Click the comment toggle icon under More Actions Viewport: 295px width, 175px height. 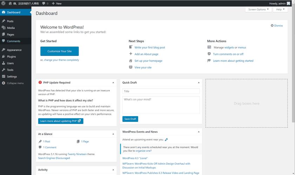tap(209, 54)
